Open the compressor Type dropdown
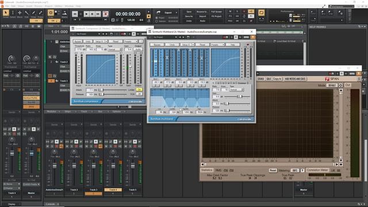Screen dimensions: 368x207 (115, 49)
